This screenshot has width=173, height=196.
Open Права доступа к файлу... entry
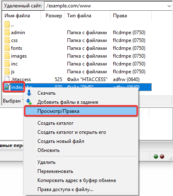(x=81, y=189)
